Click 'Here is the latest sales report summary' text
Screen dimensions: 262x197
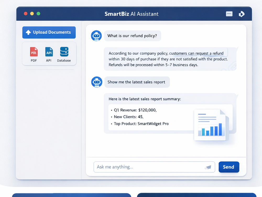(x=145, y=99)
